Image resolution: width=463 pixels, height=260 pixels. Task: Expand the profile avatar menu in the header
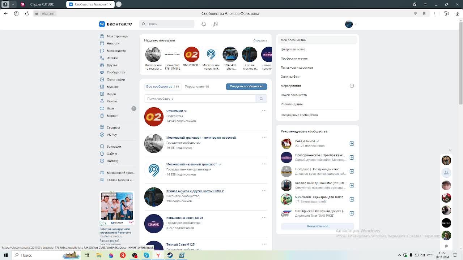(351, 24)
